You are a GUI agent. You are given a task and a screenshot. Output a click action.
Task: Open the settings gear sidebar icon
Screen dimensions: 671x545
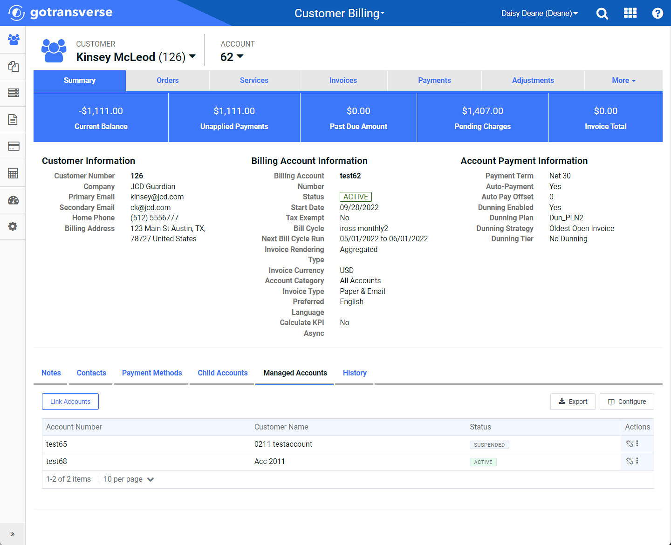[13, 226]
